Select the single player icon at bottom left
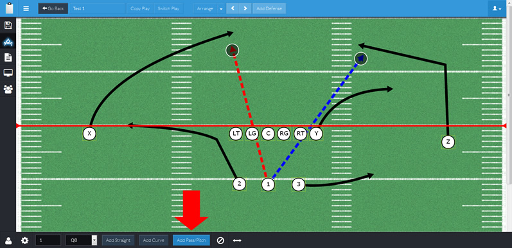Image resolution: width=512 pixels, height=248 pixels. [x=8, y=241]
